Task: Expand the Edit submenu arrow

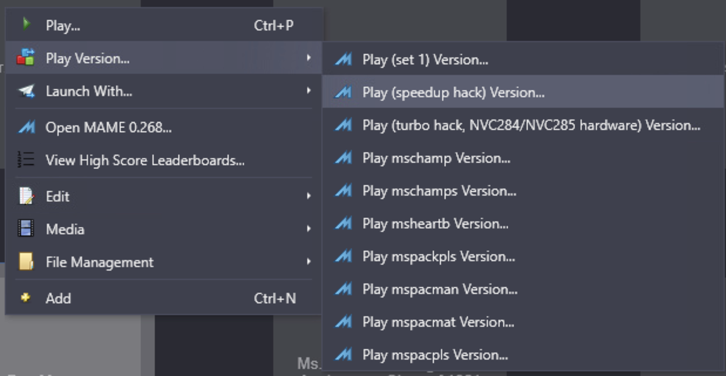Action: tap(308, 196)
